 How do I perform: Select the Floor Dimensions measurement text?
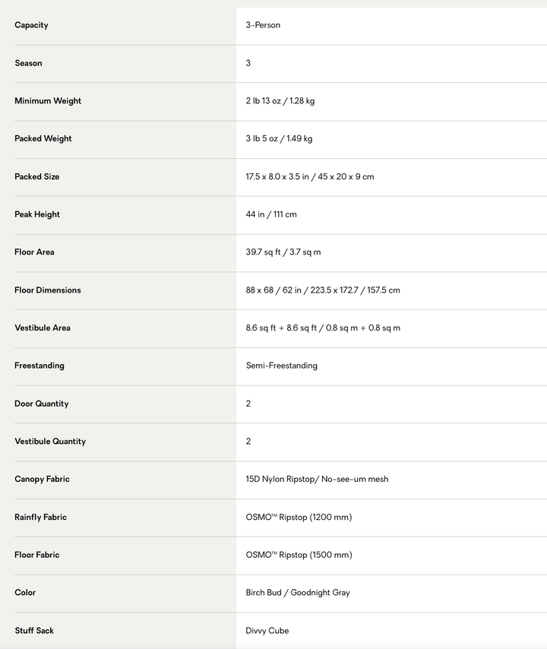[x=323, y=290]
